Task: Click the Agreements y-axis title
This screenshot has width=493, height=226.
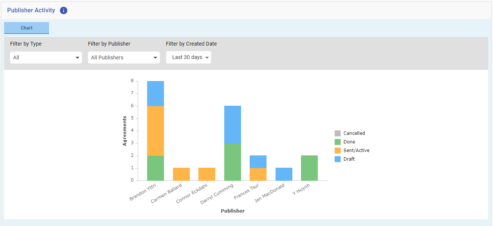Action: pos(125,131)
